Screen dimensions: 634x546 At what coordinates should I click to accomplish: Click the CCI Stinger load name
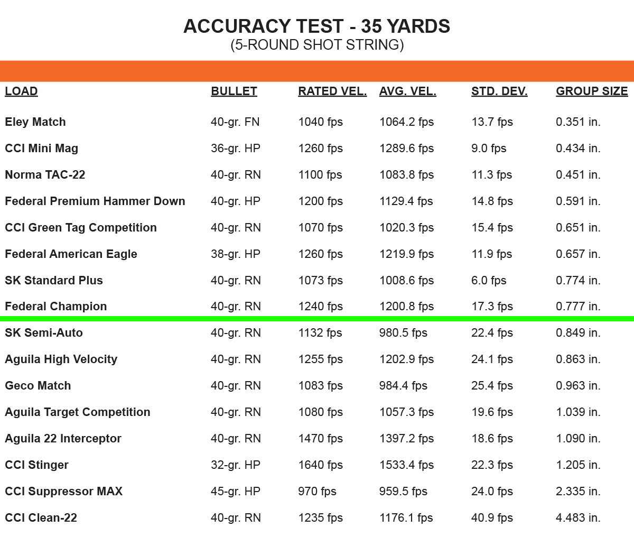[36, 465]
